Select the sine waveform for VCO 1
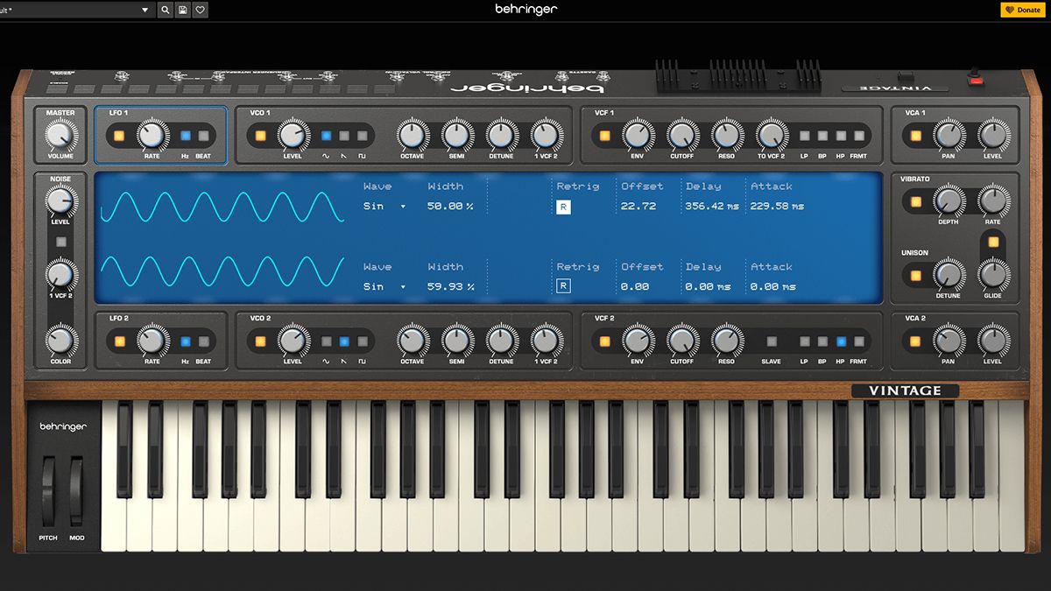This screenshot has width=1051, height=591. (x=327, y=135)
